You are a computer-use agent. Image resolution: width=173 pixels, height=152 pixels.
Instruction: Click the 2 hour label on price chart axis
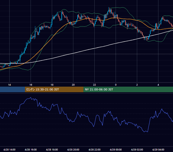point(137,85)
